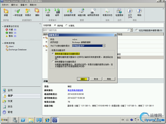Confirm dialog with 确定 button

pyautogui.click(x=83, y=79)
